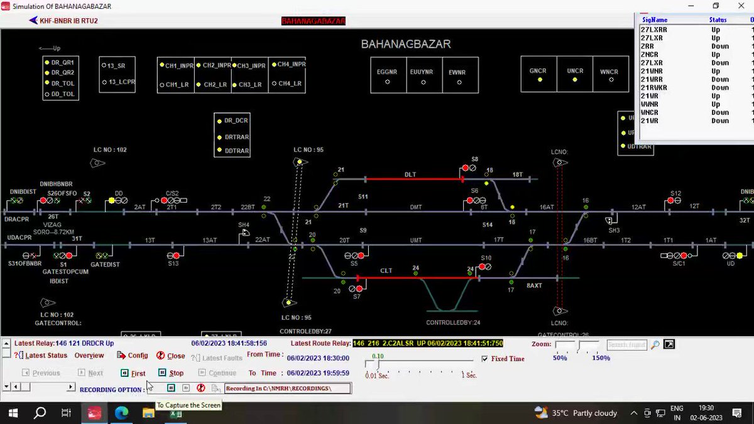This screenshot has width=754, height=424.
Task: Click the SH4 shunt signal icon
Action: coord(245,233)
